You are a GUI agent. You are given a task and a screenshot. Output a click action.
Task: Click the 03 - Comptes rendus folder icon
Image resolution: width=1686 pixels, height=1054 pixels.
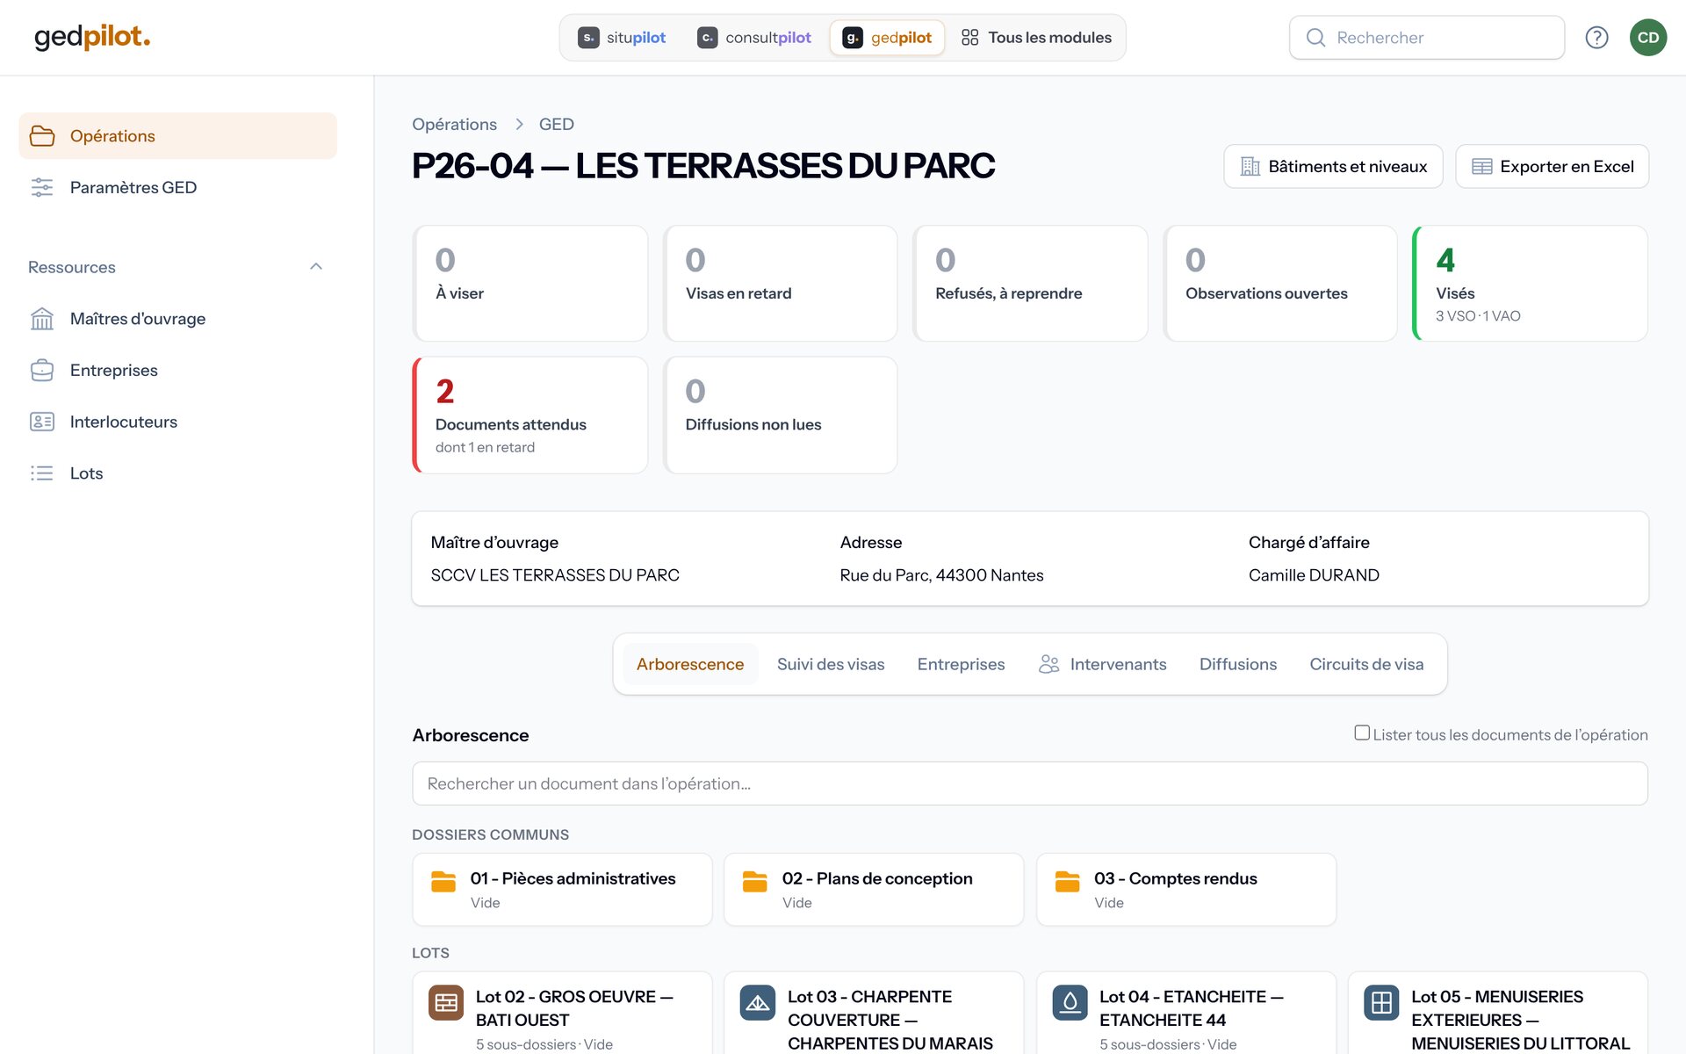tap(1067, 881)
